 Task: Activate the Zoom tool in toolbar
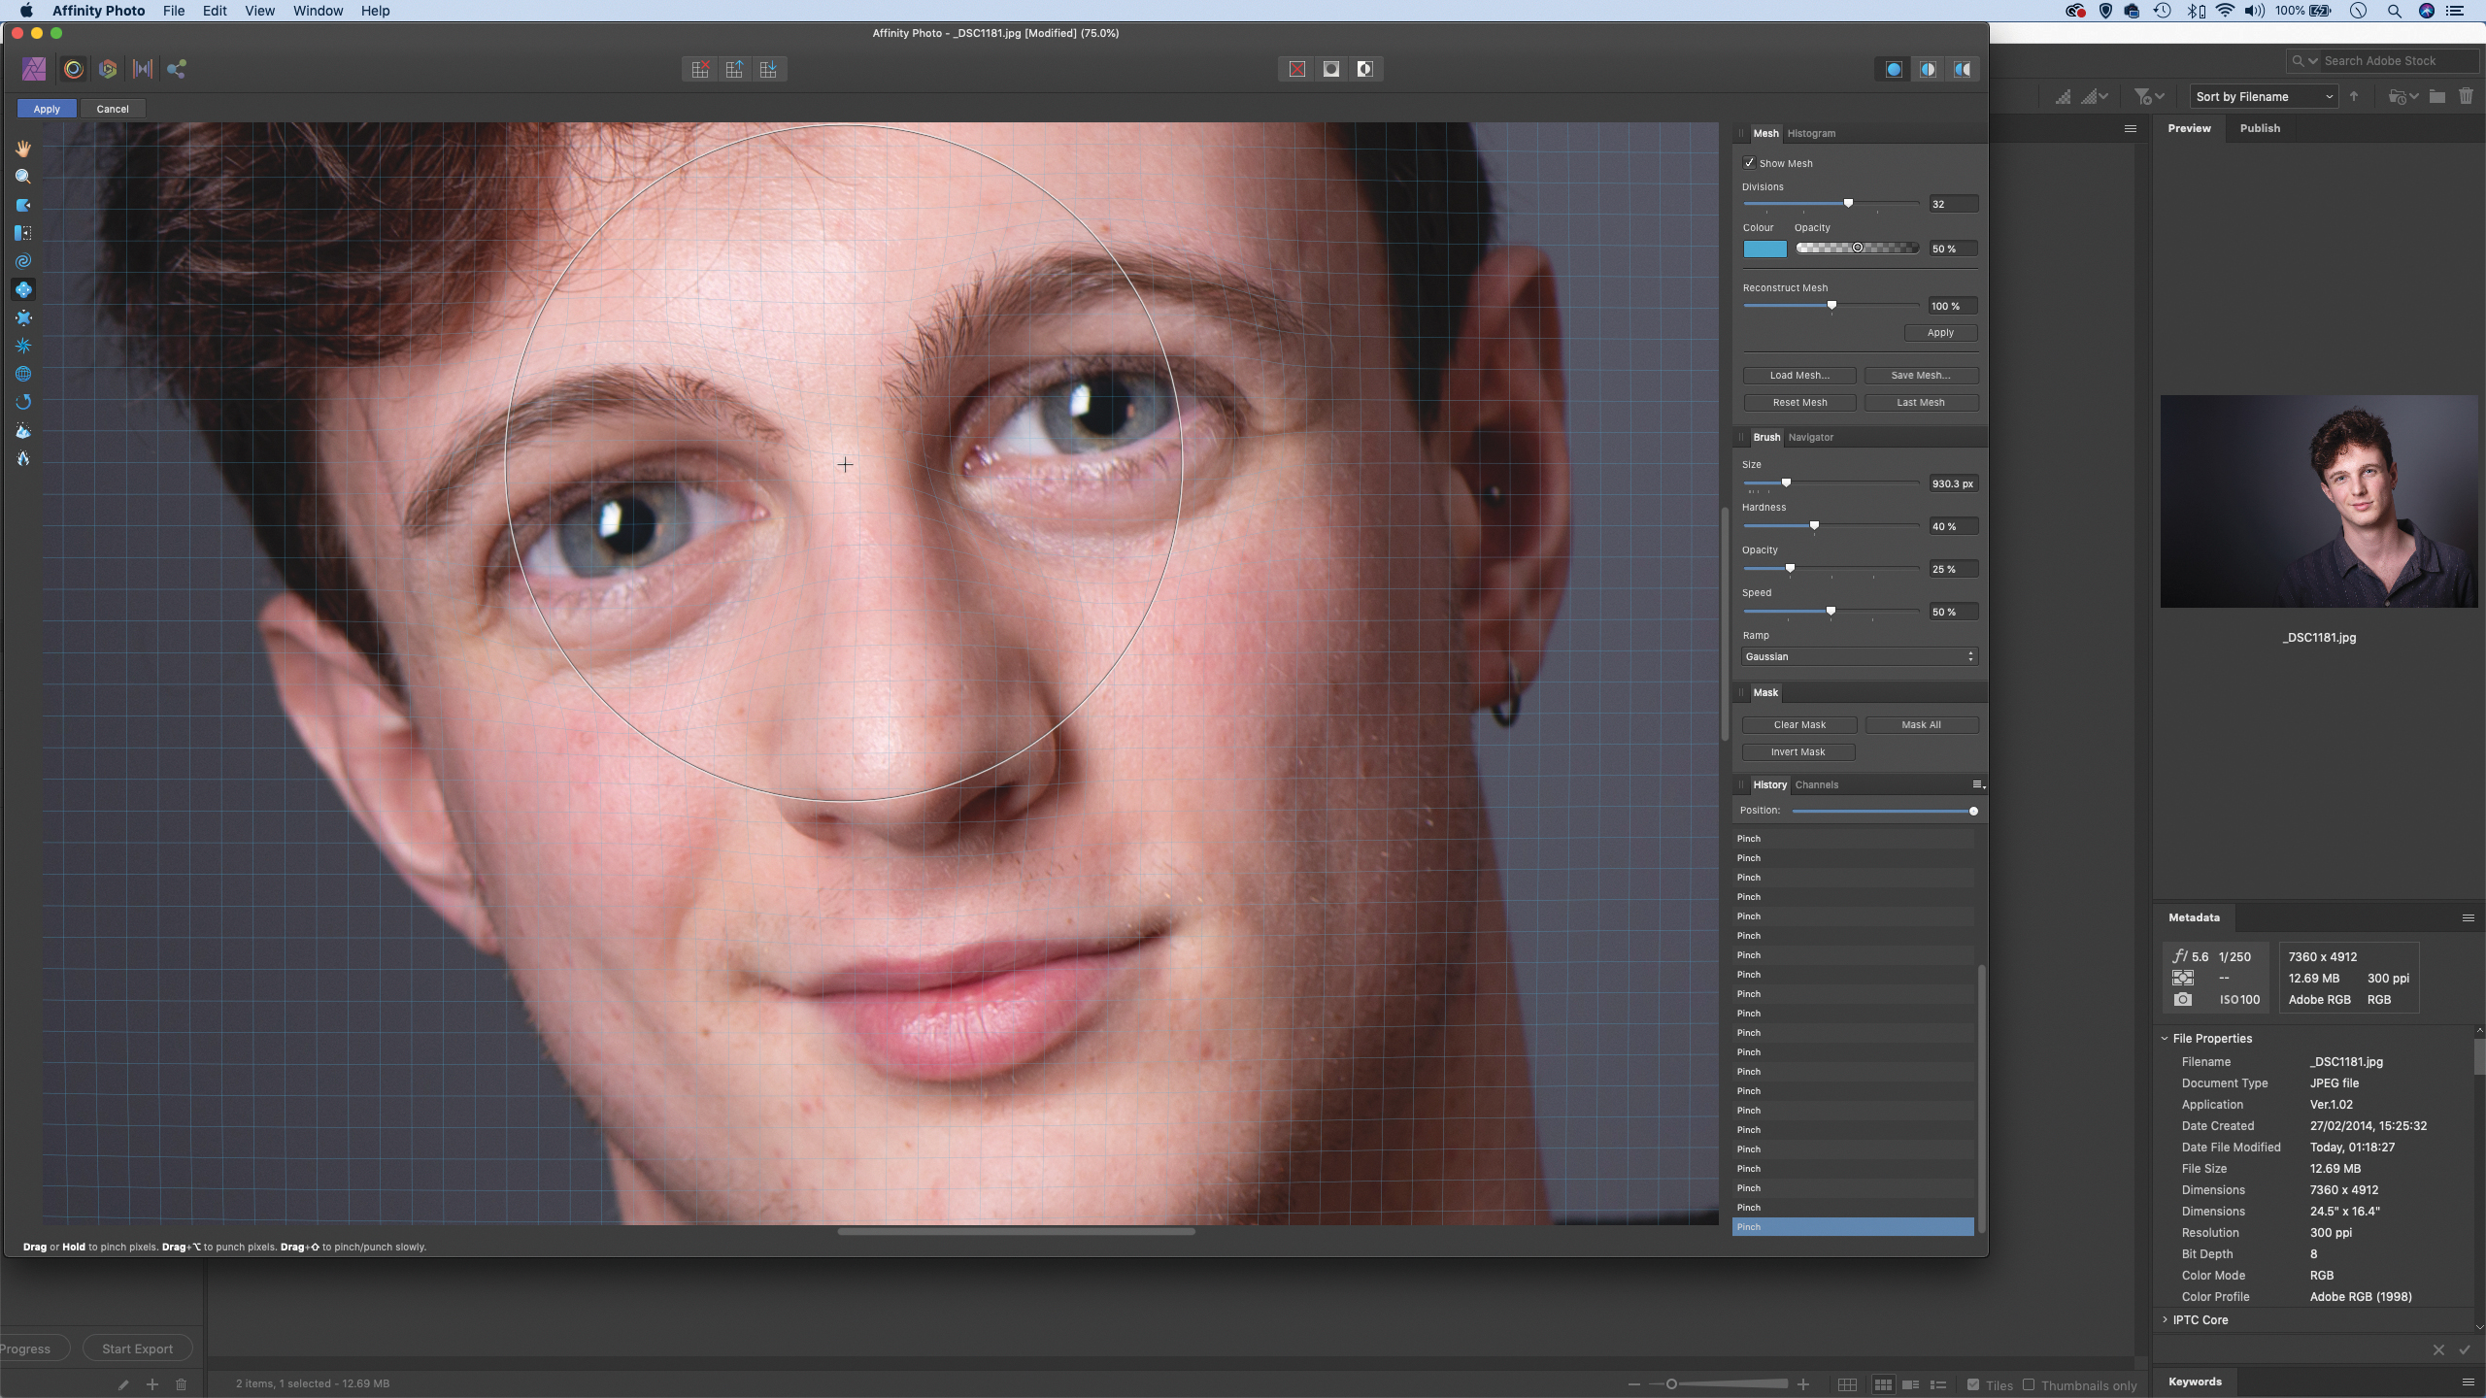[23, 177]
